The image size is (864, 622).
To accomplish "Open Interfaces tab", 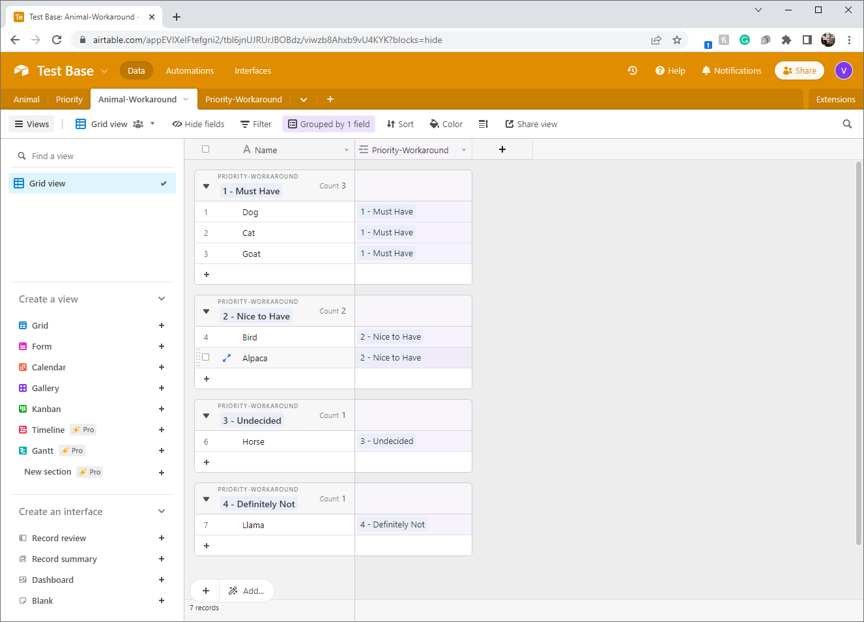I will click(x=253, y=70).
